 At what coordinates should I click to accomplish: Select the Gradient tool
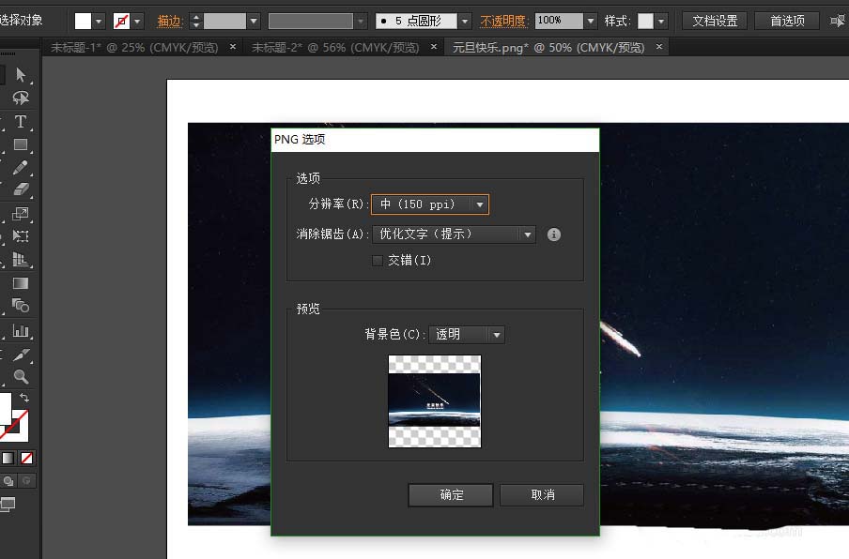pos(21,282)
